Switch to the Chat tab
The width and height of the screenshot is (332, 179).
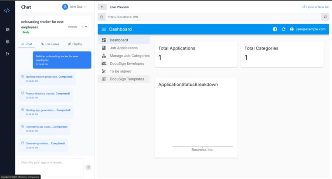tap(26, 44)
